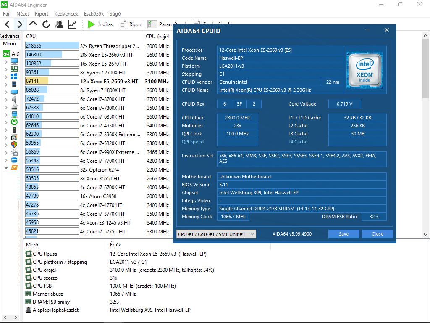
Task: Select the Motherboard icon in sidebar tree
Action: (x=14, y=69)
